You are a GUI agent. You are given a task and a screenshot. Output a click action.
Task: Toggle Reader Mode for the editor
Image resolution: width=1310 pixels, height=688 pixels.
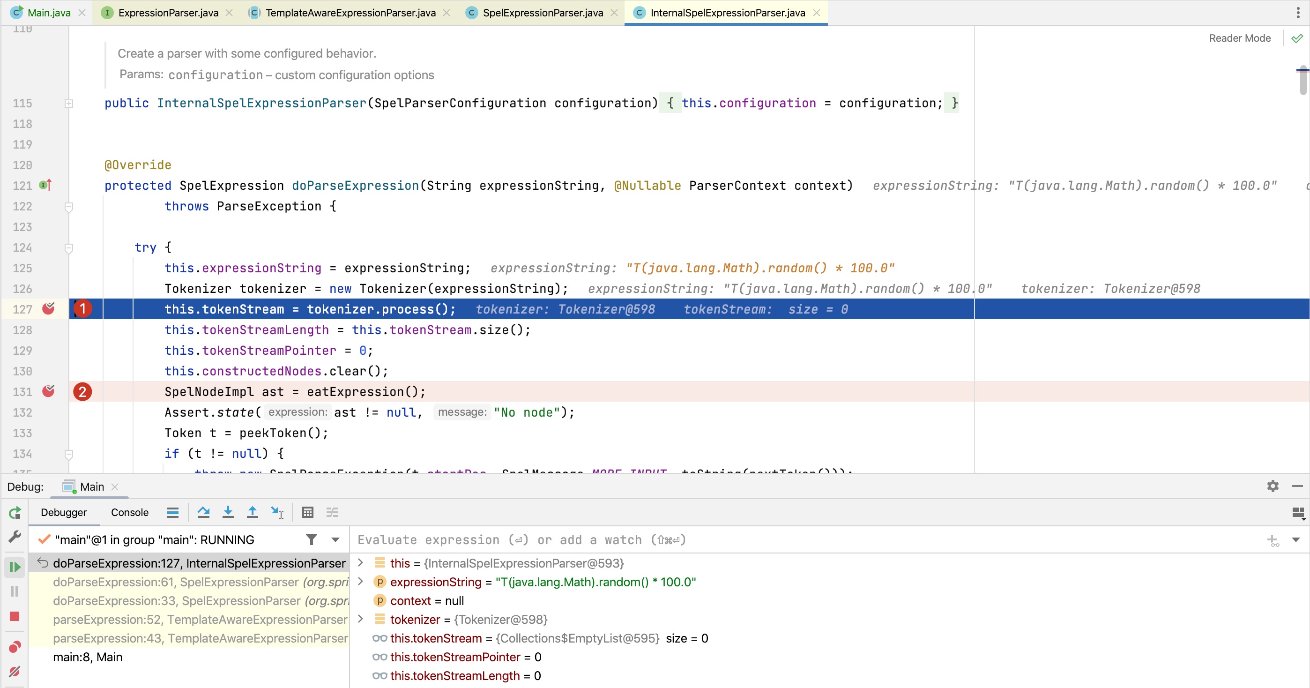1239,38
